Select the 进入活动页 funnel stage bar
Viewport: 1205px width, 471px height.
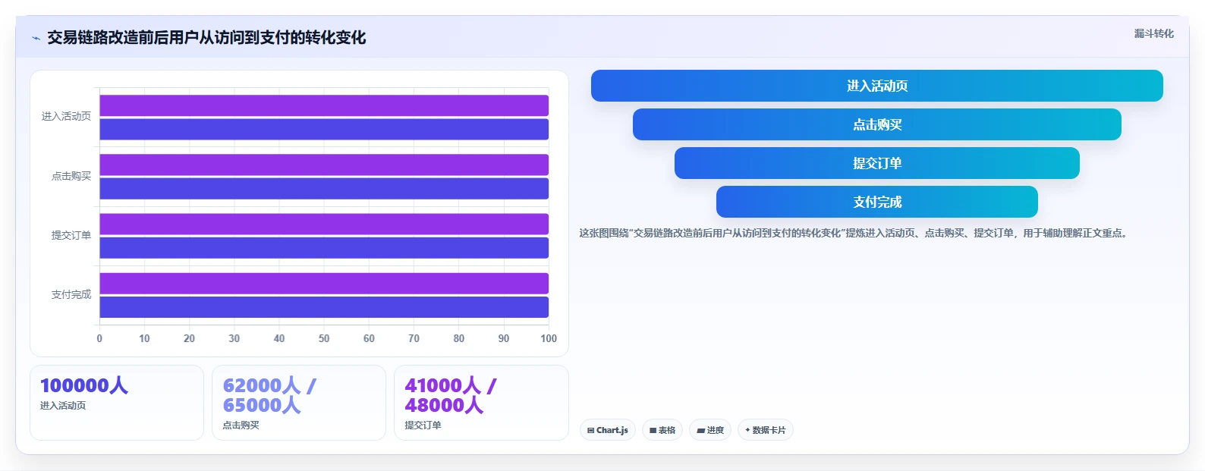point(877,86)
